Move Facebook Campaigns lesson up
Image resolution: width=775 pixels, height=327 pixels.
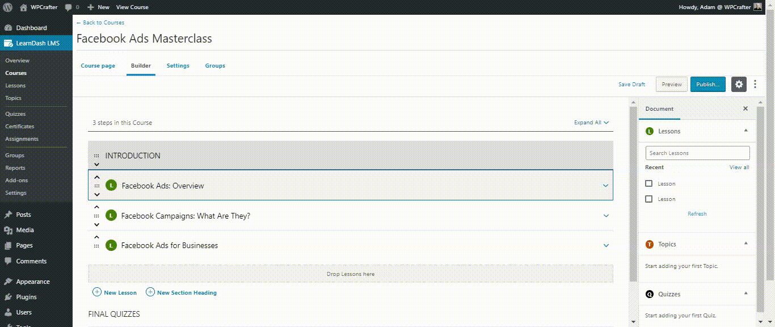[x=97, y=207]
